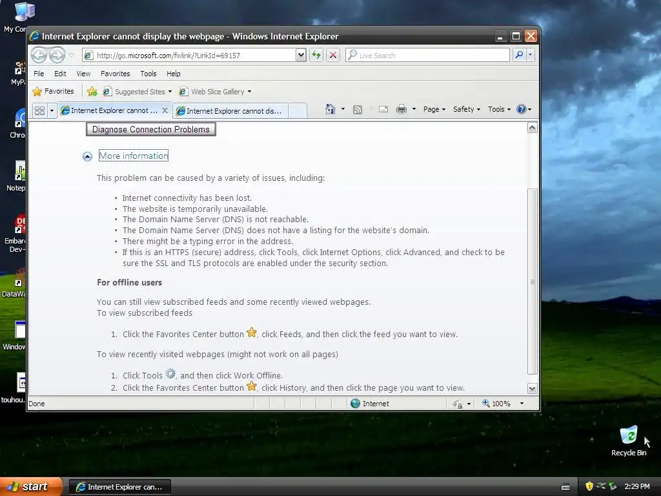
Task: Click the Forward navigation arrow
Action: pyautogui.click(x=57, y=55)
